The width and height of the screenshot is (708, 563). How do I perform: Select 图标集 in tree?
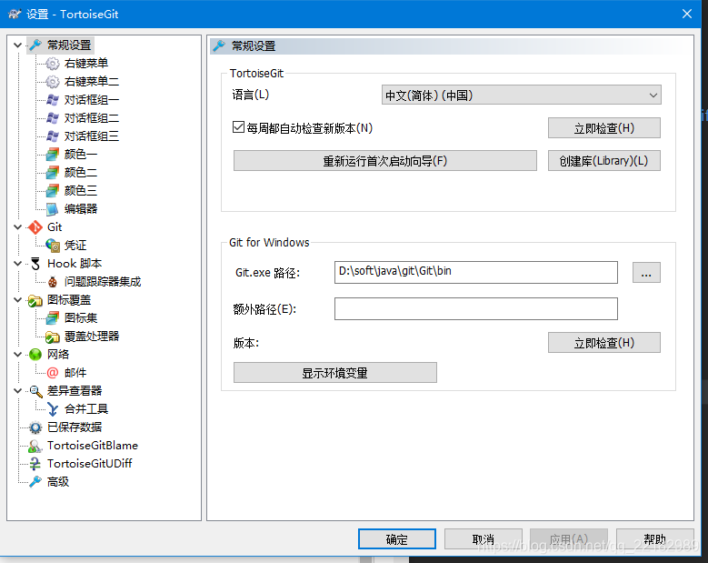click(x=81, y=318)
